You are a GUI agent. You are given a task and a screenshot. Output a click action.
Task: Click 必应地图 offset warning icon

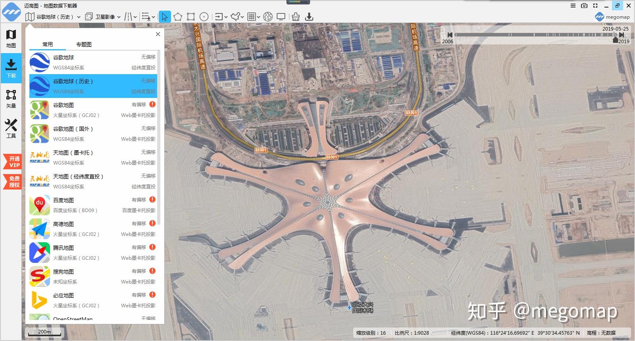coord(152,295)
